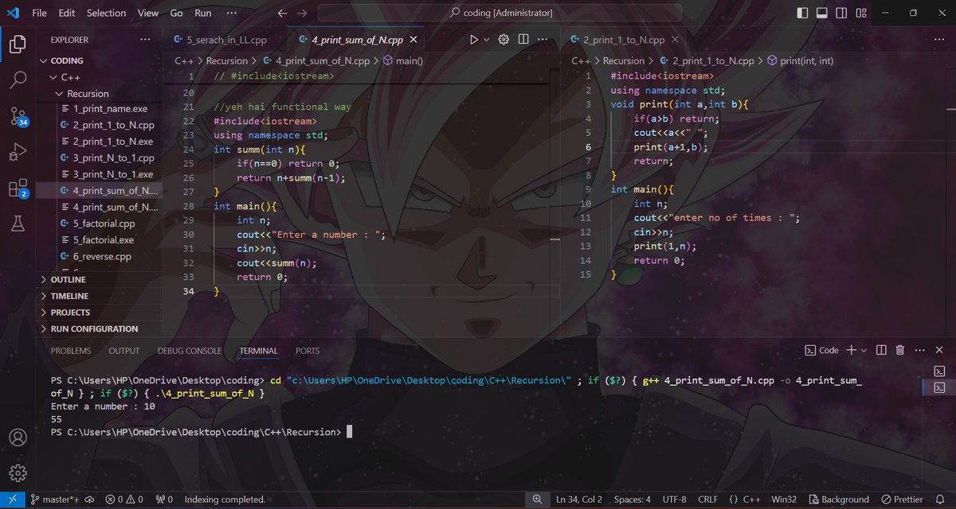This screenshot has height=509, width=956.
Task: Open run options dropdown beside play button
Action: click(x=486, y=40)
